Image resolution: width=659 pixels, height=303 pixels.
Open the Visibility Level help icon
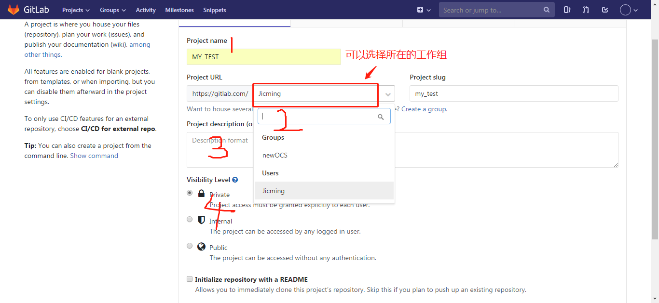pos(235,179)
